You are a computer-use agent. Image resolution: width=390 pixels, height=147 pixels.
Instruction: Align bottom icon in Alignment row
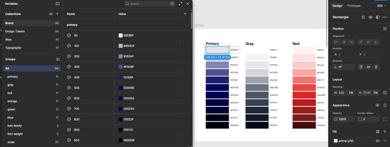[x=376, y=42]
